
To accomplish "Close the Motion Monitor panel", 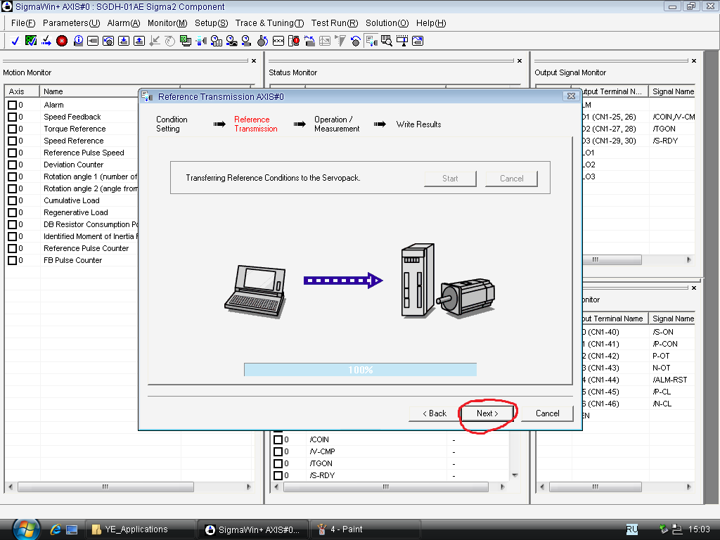I will pos(254,60).
